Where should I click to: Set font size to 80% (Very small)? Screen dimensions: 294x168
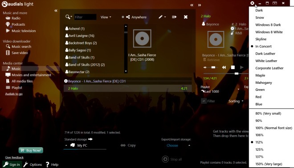click(268, 113)
